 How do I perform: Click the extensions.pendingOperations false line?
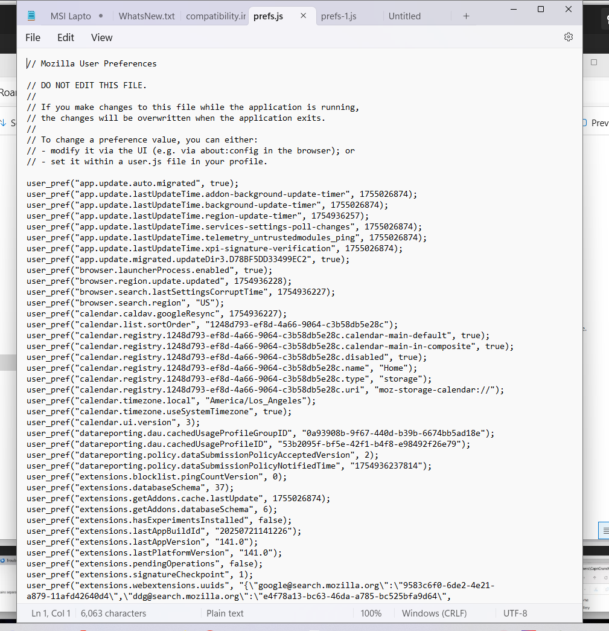point(145,563)
